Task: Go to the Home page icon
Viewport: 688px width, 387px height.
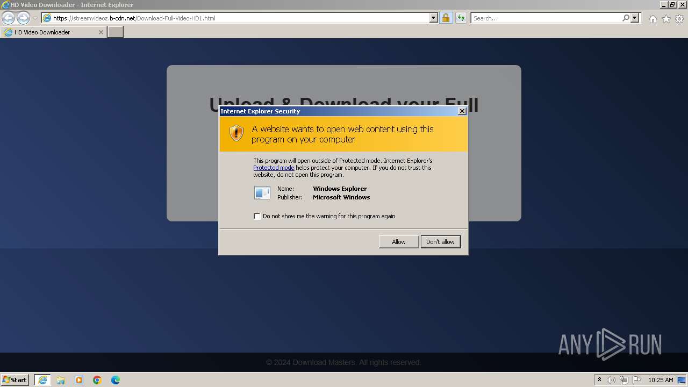Action: 653,19
